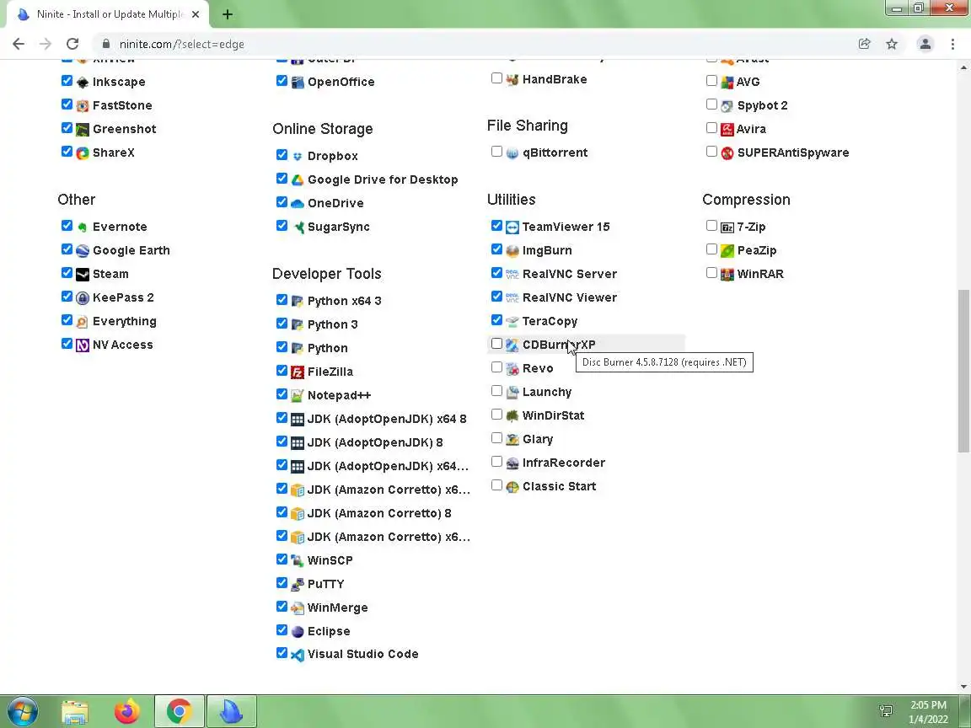Click the Greenshot app icon
Viewport: 971px width, 728px height.
coord(83,130)
